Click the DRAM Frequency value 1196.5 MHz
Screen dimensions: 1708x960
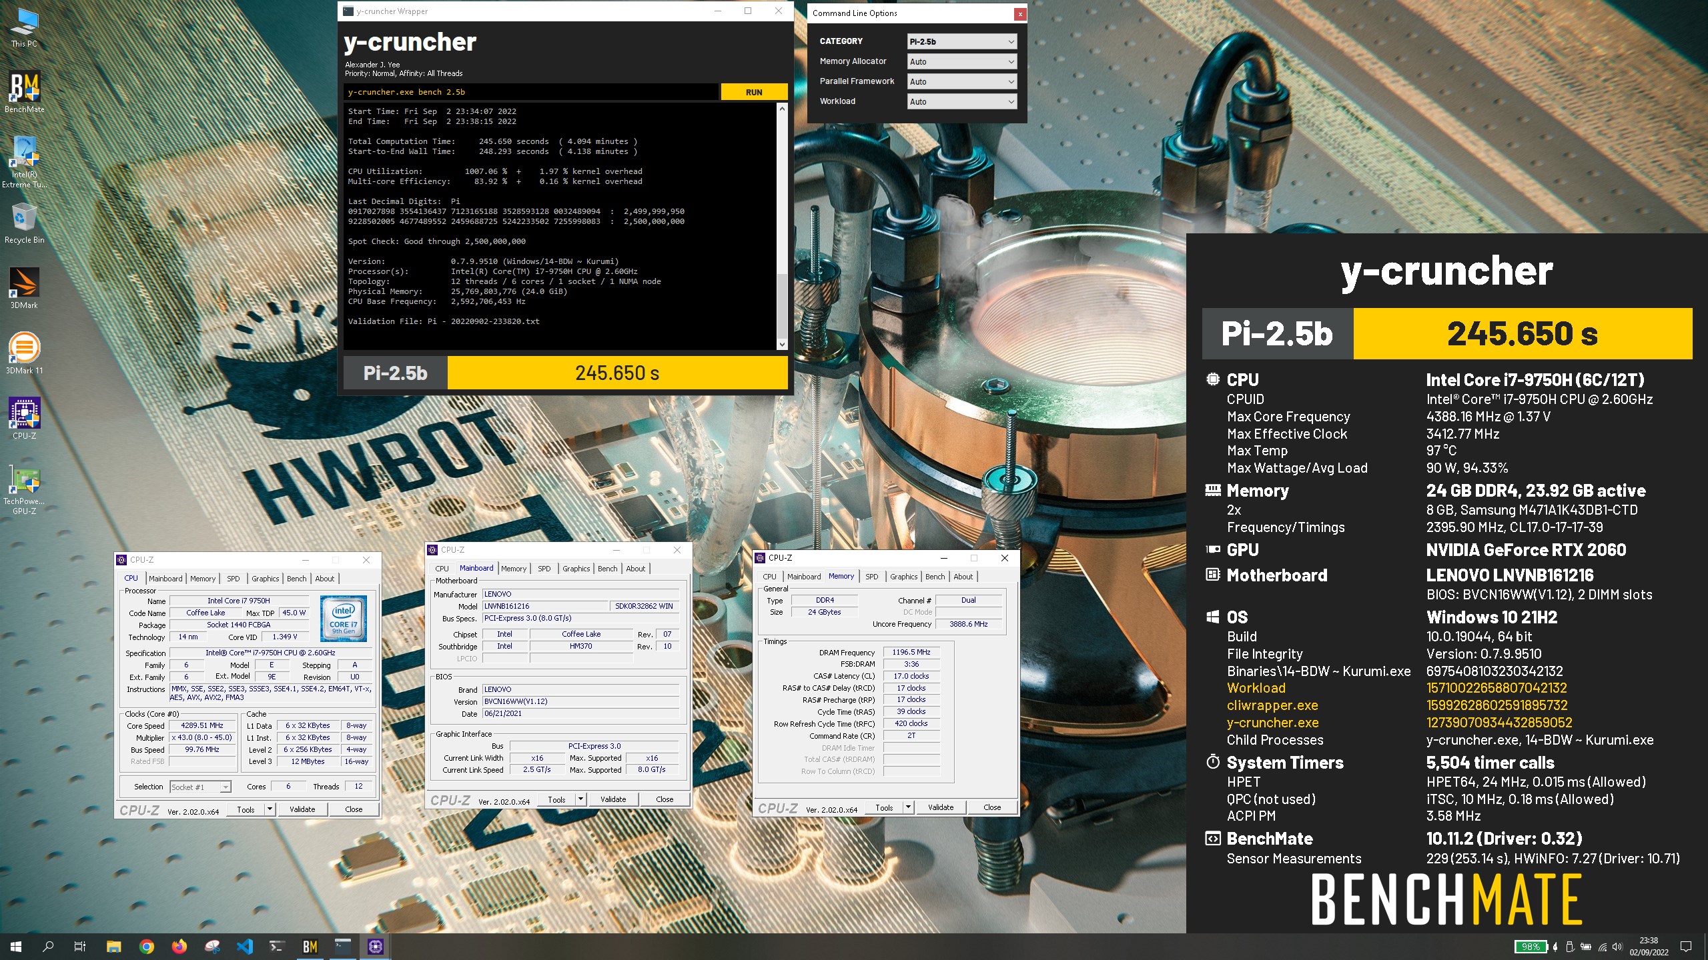pos(911,652)
